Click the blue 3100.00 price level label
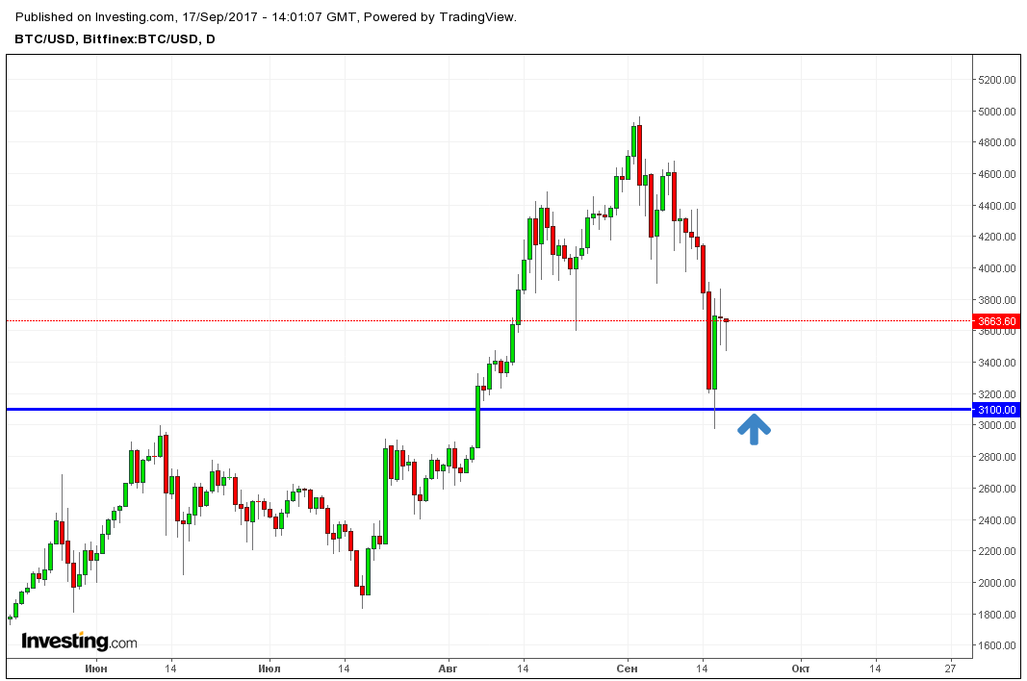1027x681 pixels. pos(996,410)
